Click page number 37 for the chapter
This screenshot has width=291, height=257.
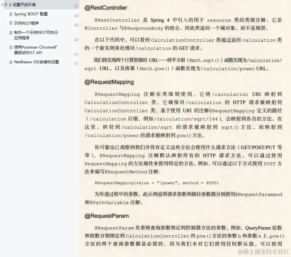point(76,6)
